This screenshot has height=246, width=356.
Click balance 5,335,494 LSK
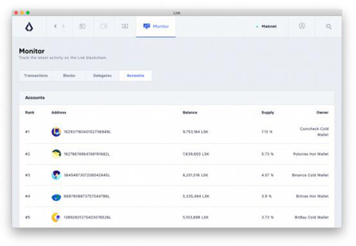coord(196,197)
